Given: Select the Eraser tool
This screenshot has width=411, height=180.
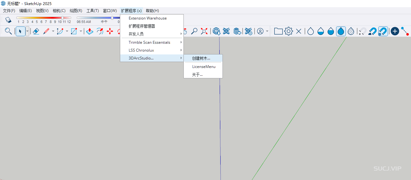Looking at the screenshot, I should click(x=36, y=31).
